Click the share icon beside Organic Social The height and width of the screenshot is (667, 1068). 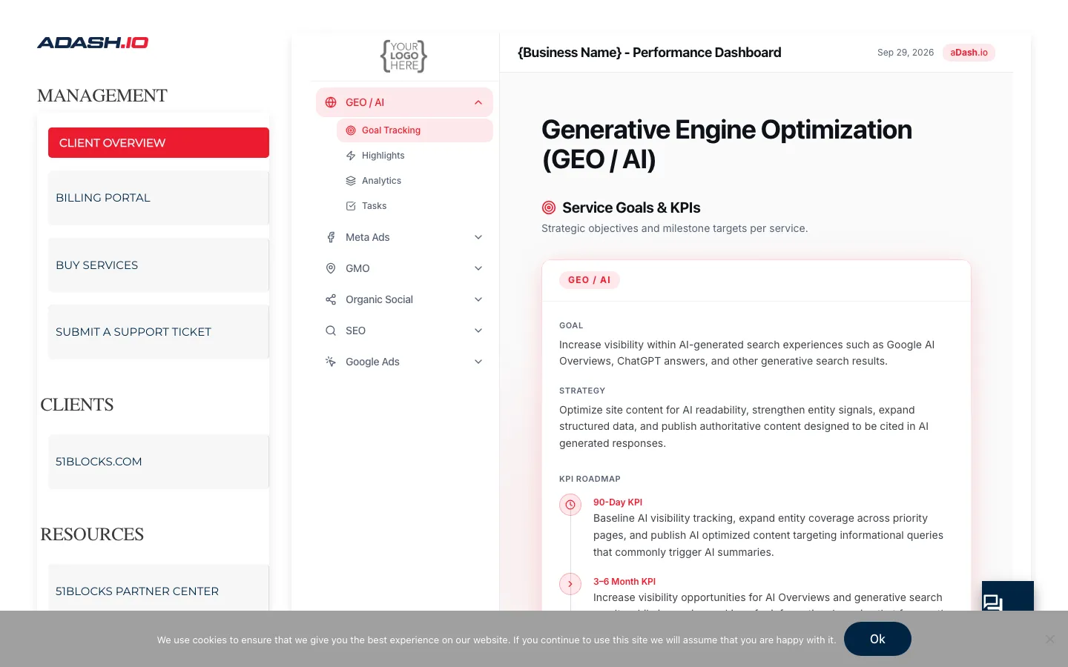pyautogui.click(x=331, y=299)
